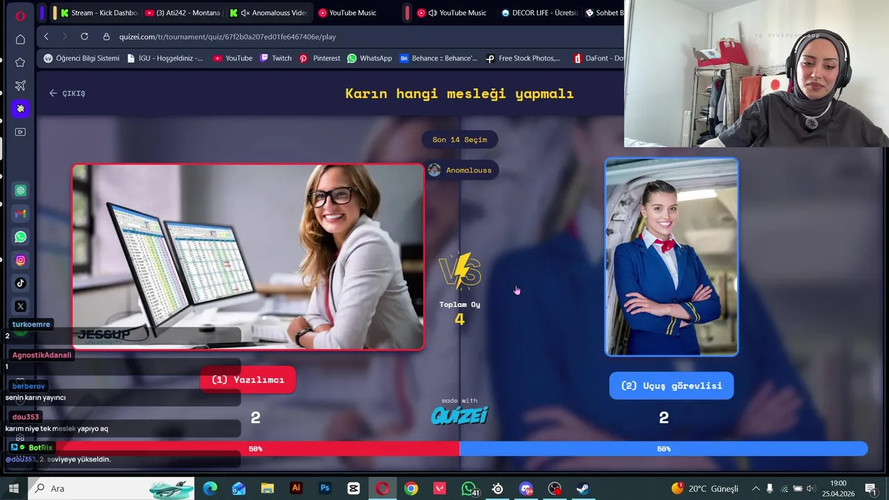The height and width of the screenshot is (500, 889).
Task: Open the player icon in Opera sidebar
Action: click(20, 132)
